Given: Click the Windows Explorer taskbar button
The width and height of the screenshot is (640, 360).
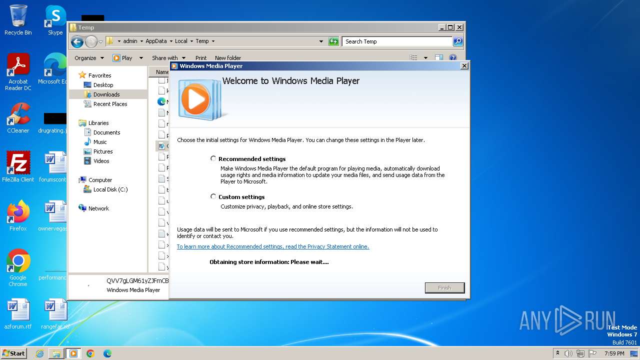Looking at the screenshot, I should click(56, 353).
